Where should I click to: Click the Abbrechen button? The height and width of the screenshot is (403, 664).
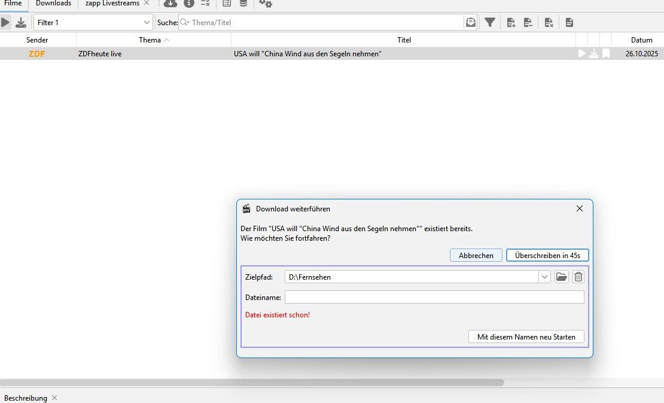pos(476,255)
